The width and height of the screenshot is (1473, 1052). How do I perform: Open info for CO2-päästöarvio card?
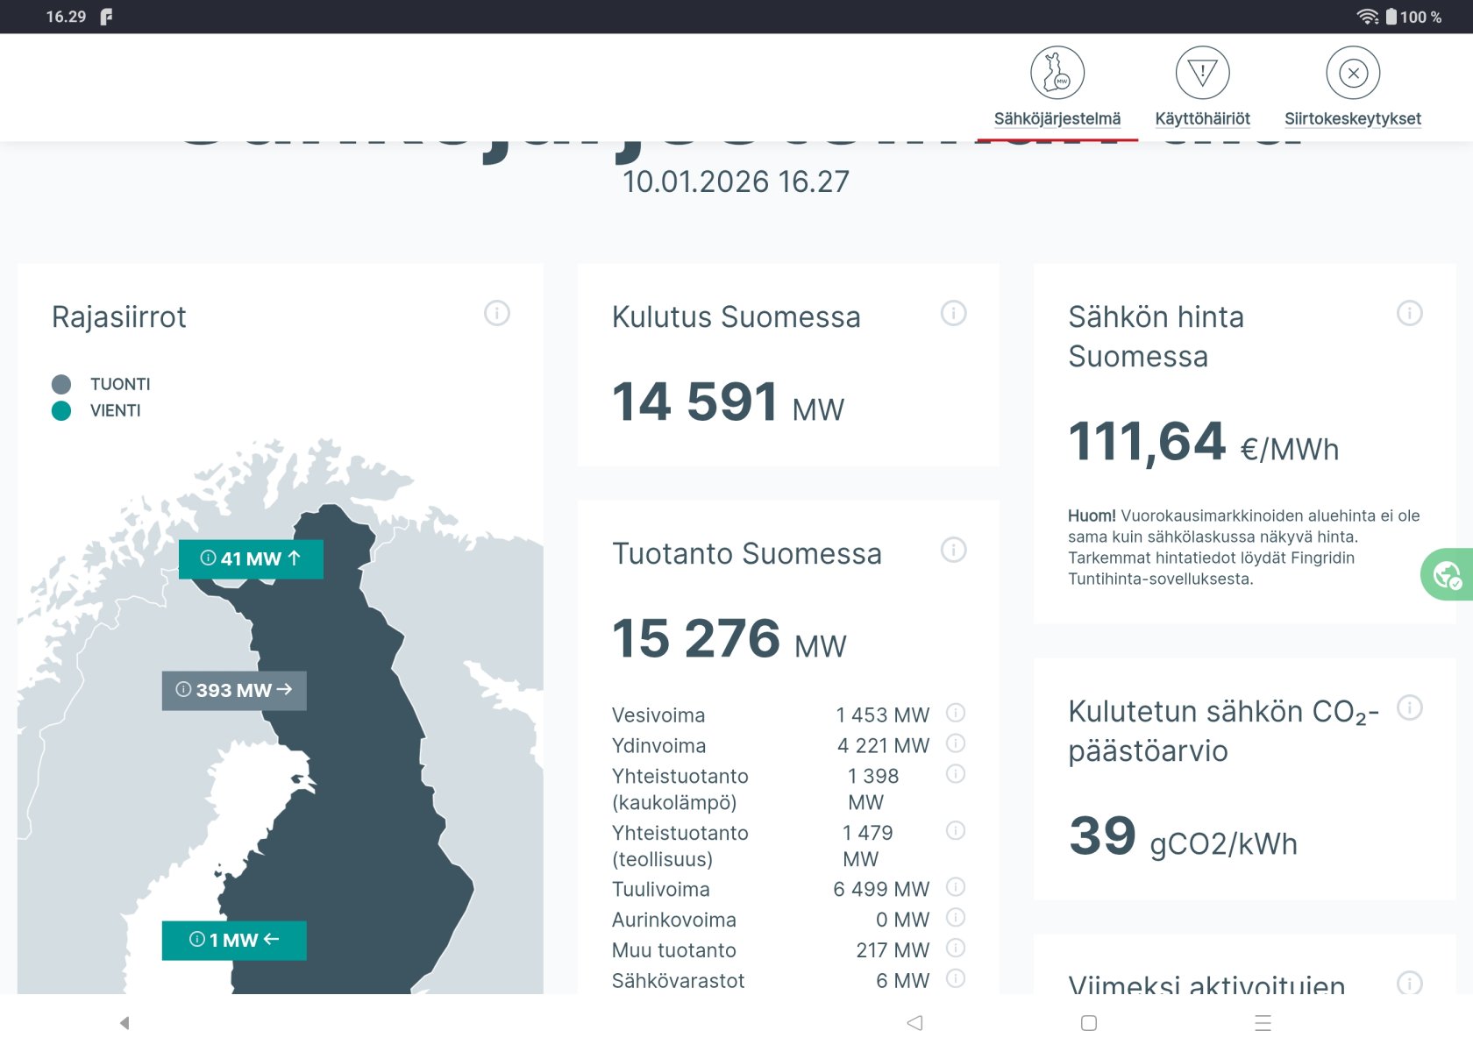point(1409,707)
